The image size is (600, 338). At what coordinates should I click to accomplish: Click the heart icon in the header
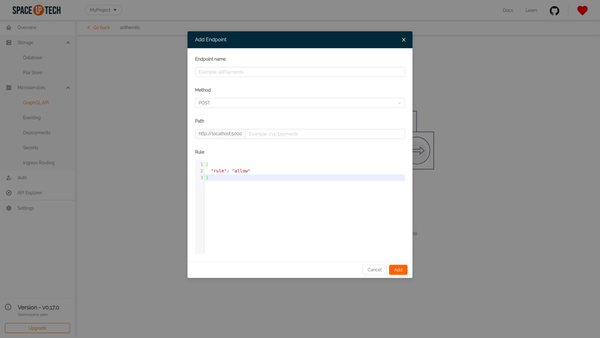click(582, 10)
